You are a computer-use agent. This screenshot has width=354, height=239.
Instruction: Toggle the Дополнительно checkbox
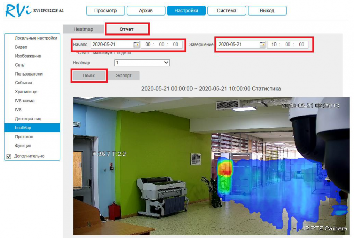coord(9,156)
